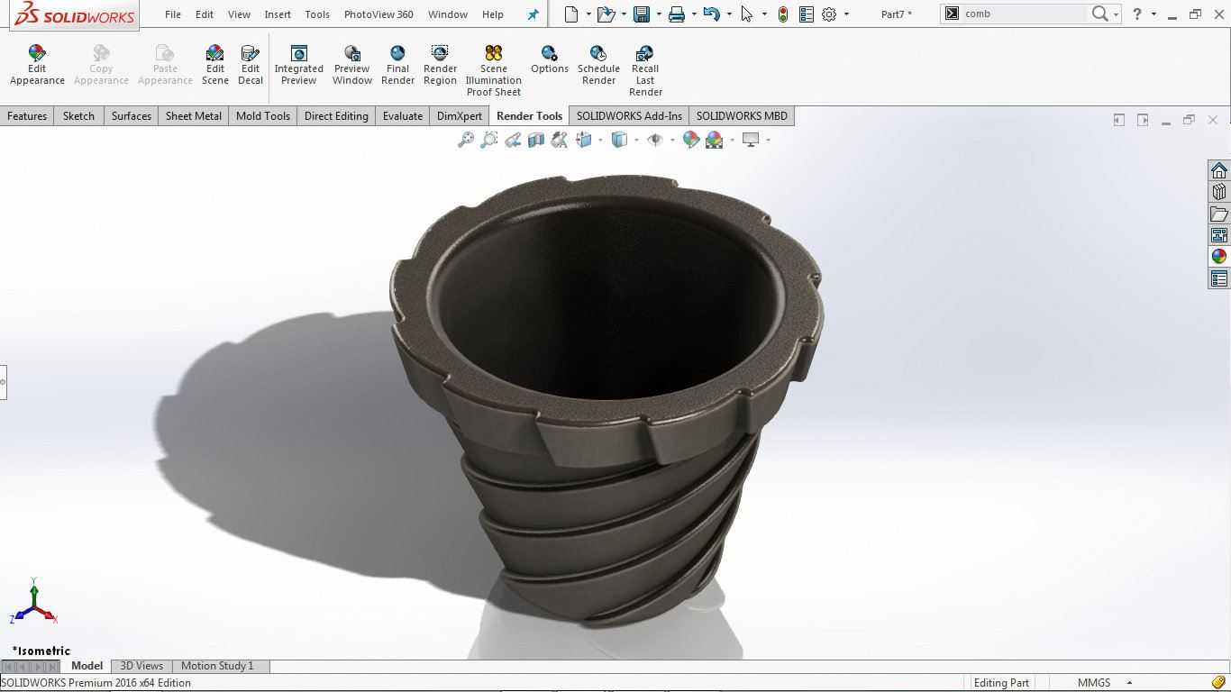Switch to Features tab
The image size is (1231, 692).
tap(27, 116)
